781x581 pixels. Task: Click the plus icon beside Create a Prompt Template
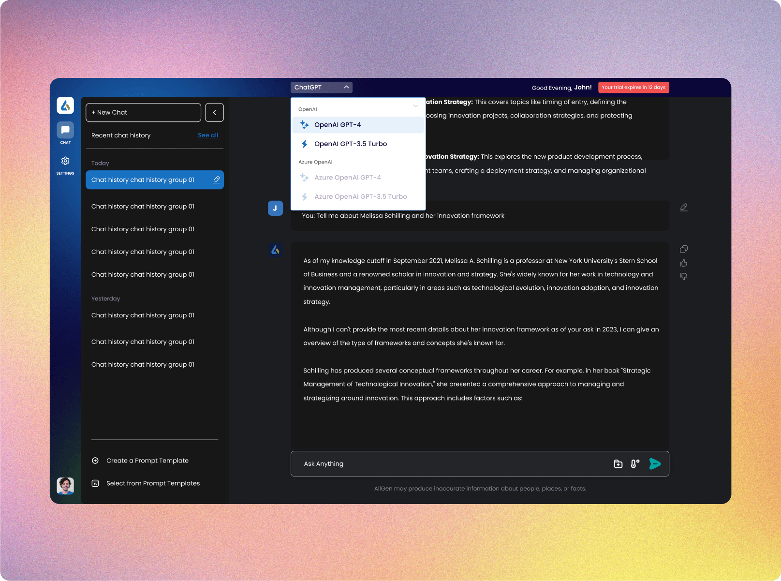point(95,461)
